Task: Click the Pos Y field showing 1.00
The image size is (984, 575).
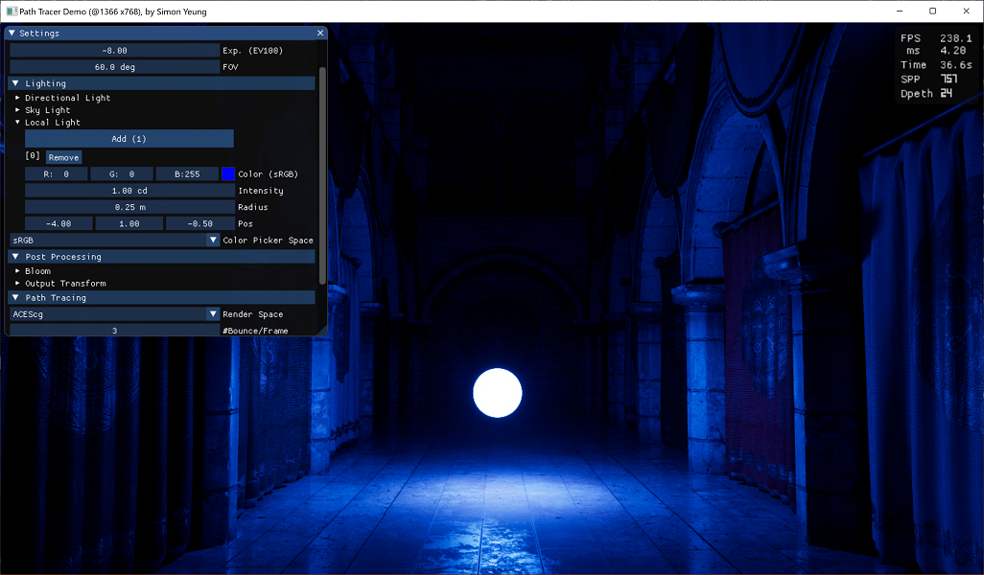Action: [129, 223]
